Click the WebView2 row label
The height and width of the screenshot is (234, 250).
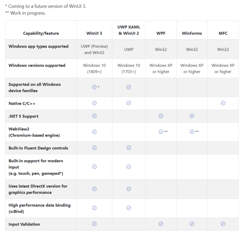click(34, 132)
